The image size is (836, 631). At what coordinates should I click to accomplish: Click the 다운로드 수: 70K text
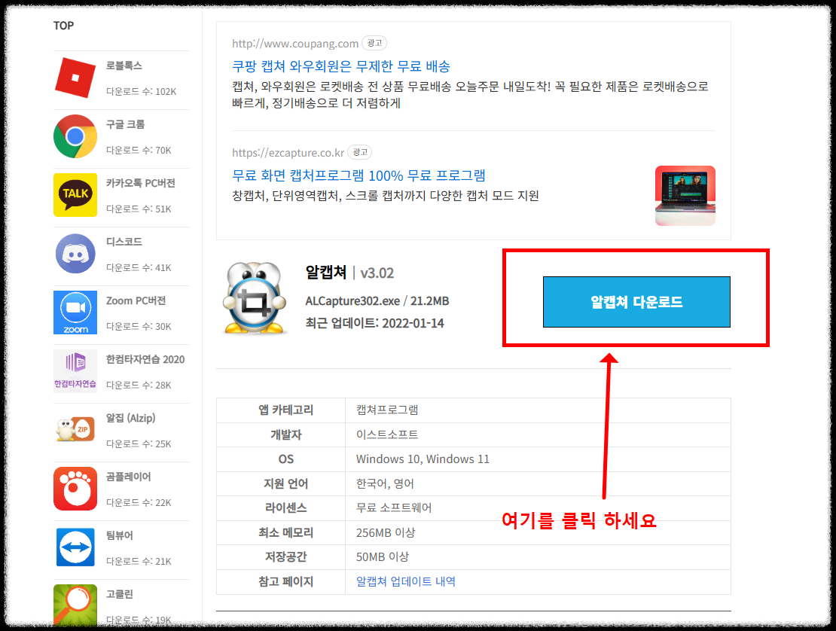click(x=139, y=151)
